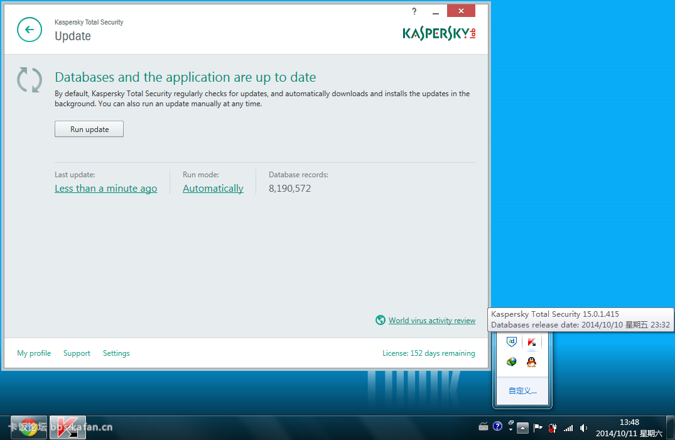Click the Kaspersky Lab logo
Screen dimensions: 675x440
439,33
